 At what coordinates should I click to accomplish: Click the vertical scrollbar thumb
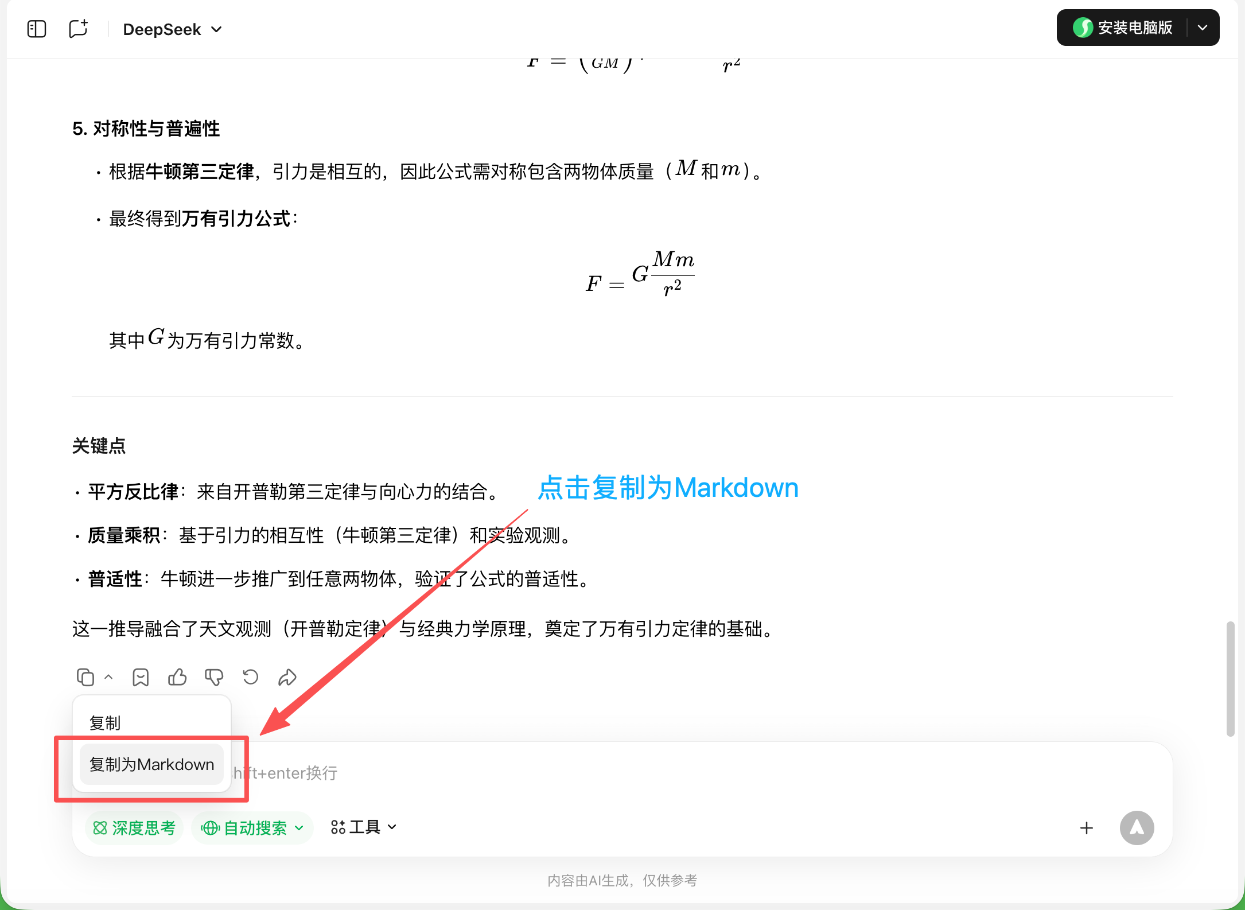[1230, 678]
